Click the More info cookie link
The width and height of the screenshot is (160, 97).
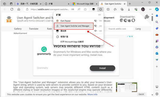click(x=93, y=94)
